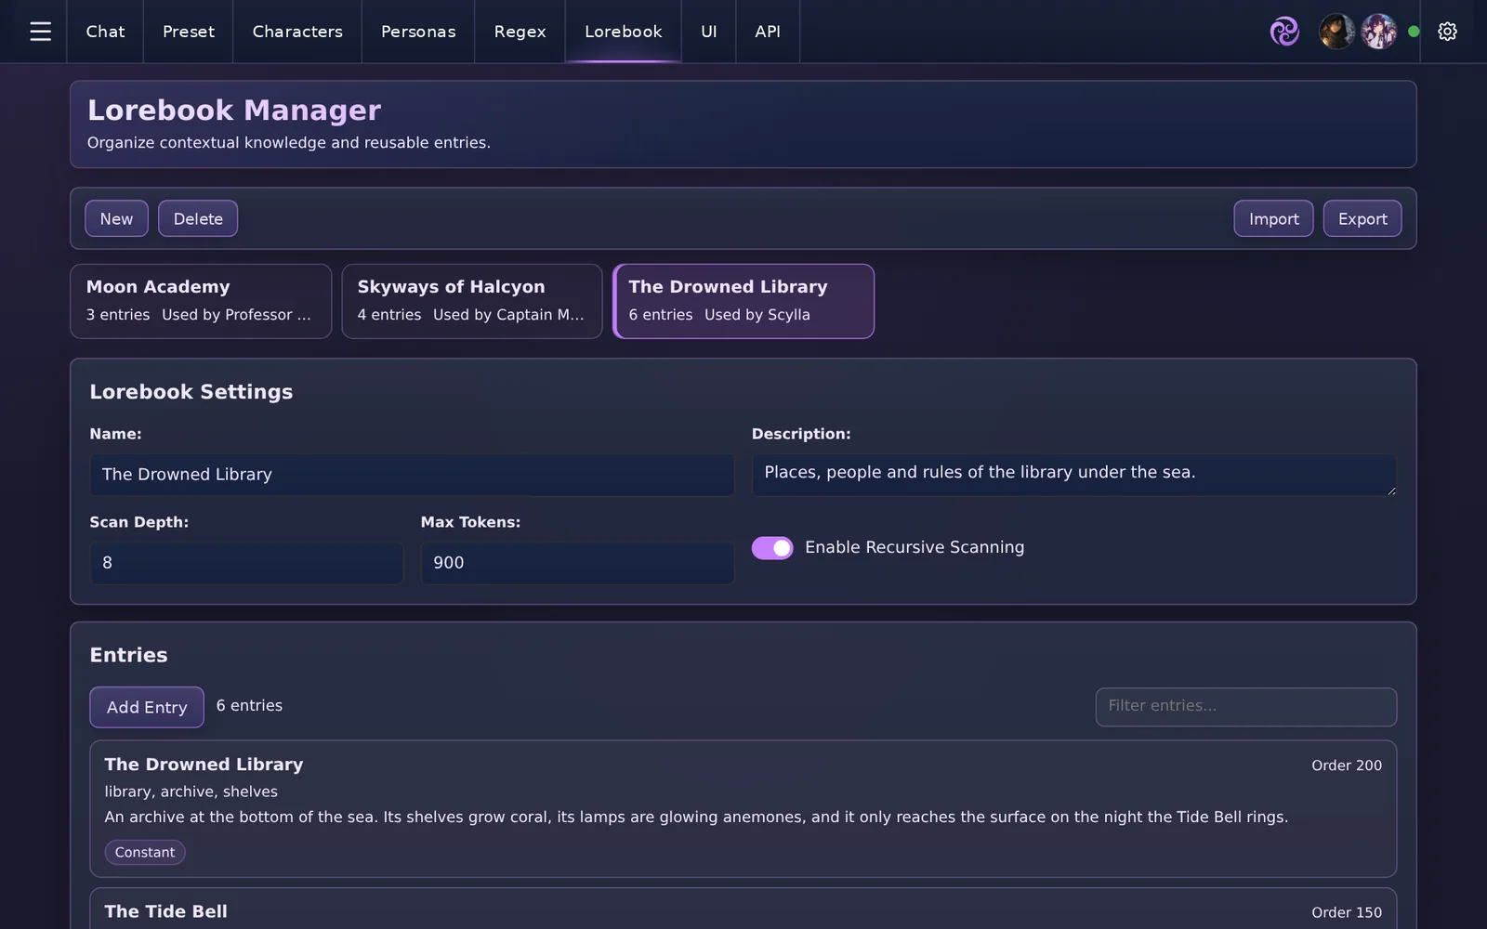Open The Drowned Library entry title
Viewport: 1487px width, 929px height.
click(204, 765)
